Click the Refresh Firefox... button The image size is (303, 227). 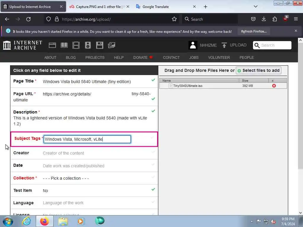pos(254,31)
